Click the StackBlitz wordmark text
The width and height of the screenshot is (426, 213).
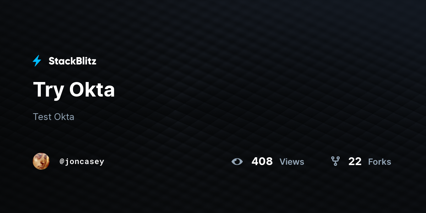[x=72, y=61]
